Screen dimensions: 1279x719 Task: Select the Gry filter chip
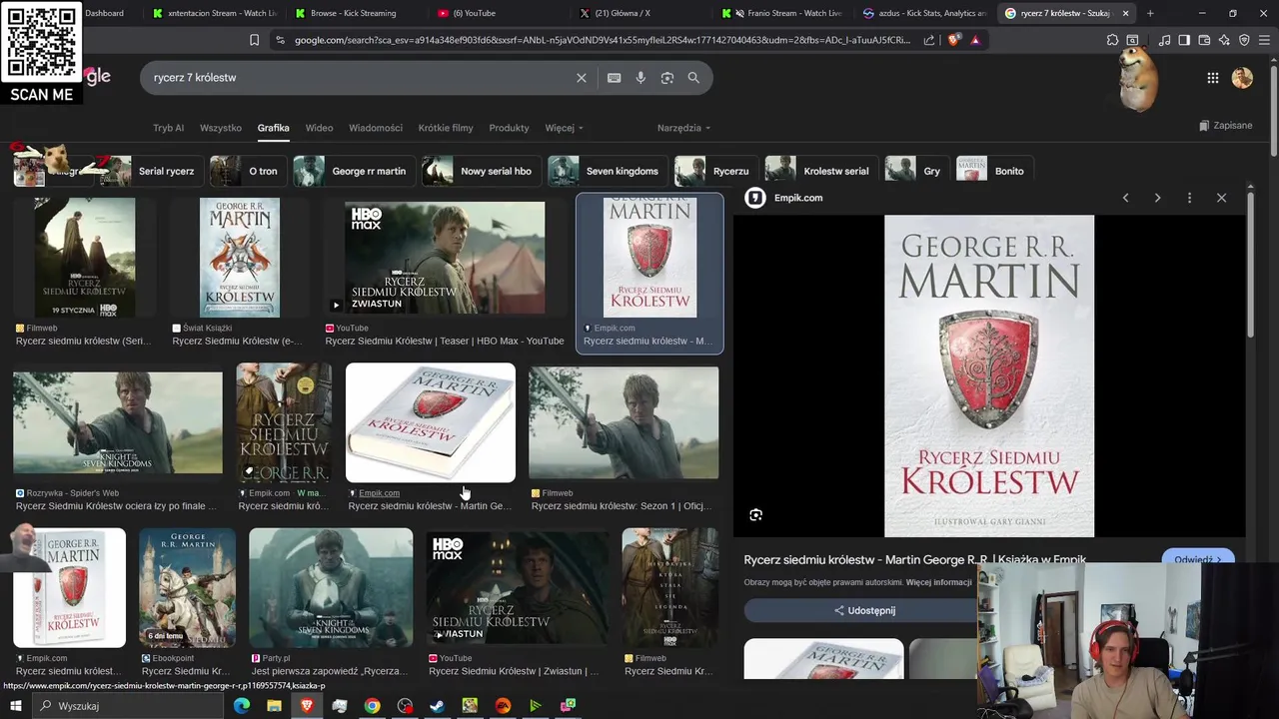(916, 171)
